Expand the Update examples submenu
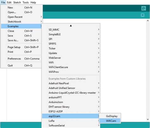 (71, 53)
